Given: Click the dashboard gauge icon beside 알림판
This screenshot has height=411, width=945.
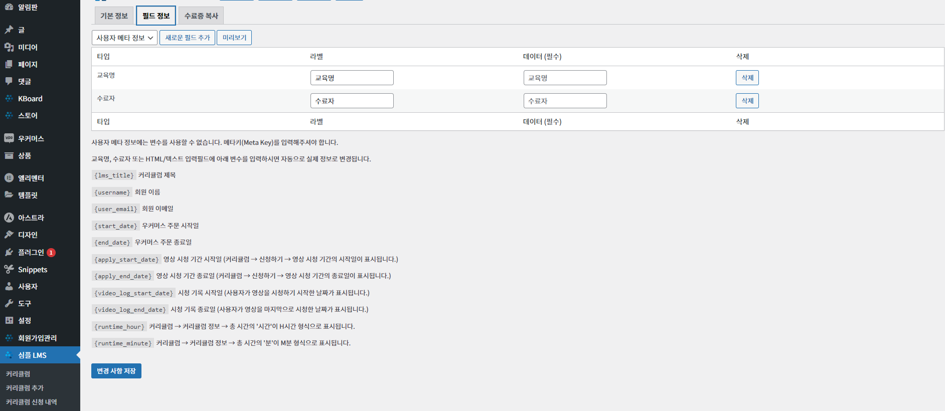Looking at the screenshot, I should pyautogui.click(x=9, y=7).
